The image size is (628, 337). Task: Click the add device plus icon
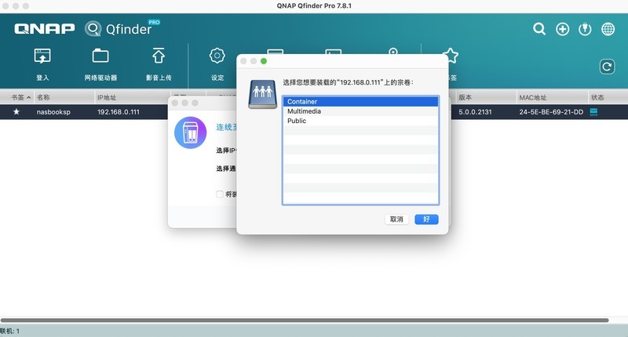click(x=562, y=29)
